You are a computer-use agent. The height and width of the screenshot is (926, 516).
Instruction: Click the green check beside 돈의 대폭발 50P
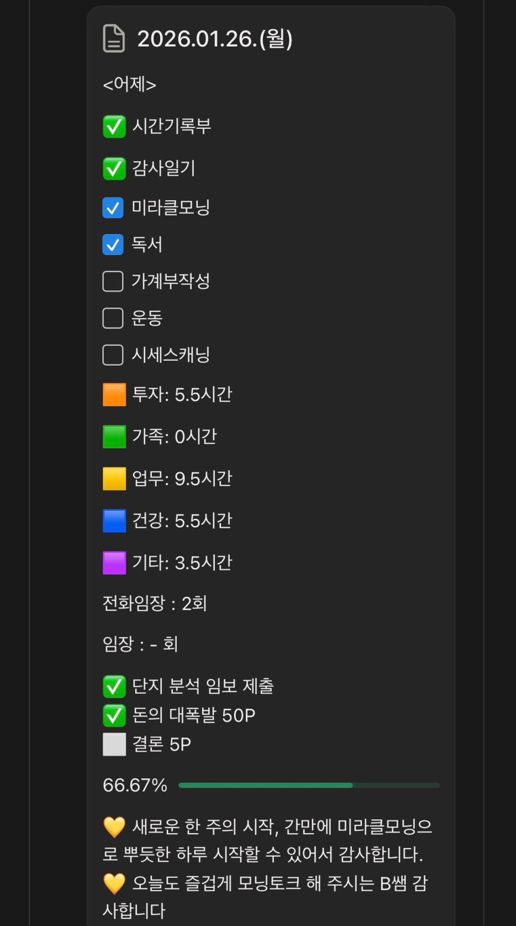coord(114,716)
